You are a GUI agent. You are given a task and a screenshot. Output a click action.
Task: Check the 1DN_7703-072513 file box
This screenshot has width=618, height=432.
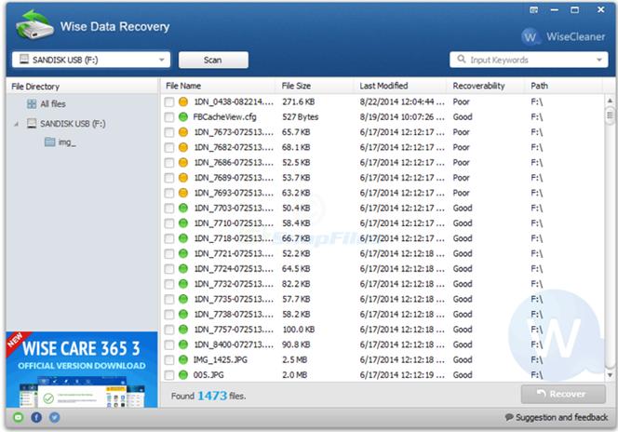169,209
